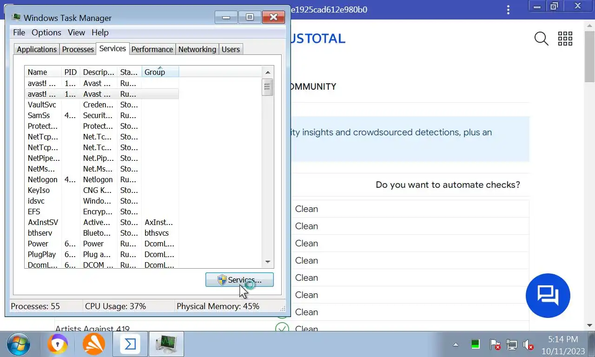Click 'Do you want to automate checks?' text
Viewport: 595px width, 357px height.
(x=448, y=185)
